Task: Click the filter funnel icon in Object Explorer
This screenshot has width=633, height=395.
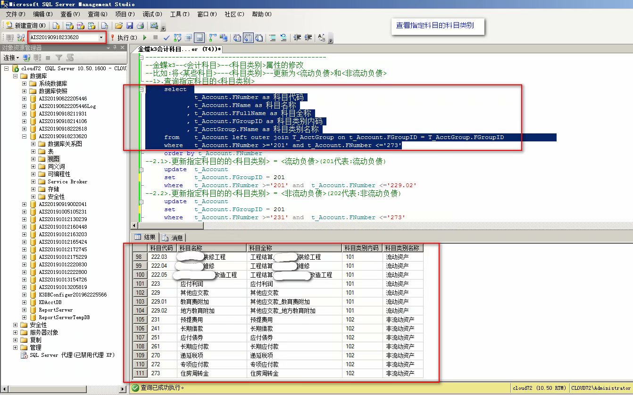Action: coord(58,58)
